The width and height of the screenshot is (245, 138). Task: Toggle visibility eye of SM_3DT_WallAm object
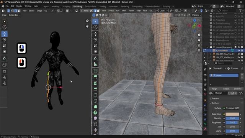point(238,58)
